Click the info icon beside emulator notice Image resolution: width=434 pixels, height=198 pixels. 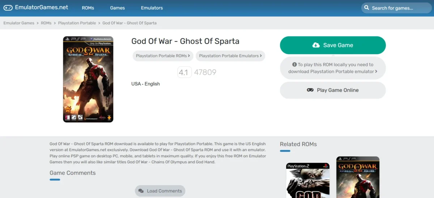[x=294, y=65]
